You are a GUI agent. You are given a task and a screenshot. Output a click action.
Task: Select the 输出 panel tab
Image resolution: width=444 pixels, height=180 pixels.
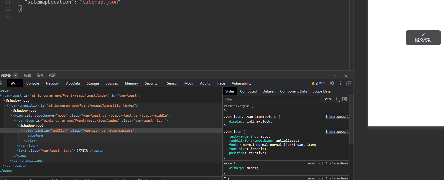[x=40, y=75]
